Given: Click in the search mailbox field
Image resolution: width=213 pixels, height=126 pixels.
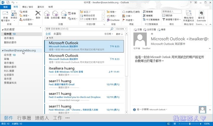Looking at the screenshot, I should (78, 29).
